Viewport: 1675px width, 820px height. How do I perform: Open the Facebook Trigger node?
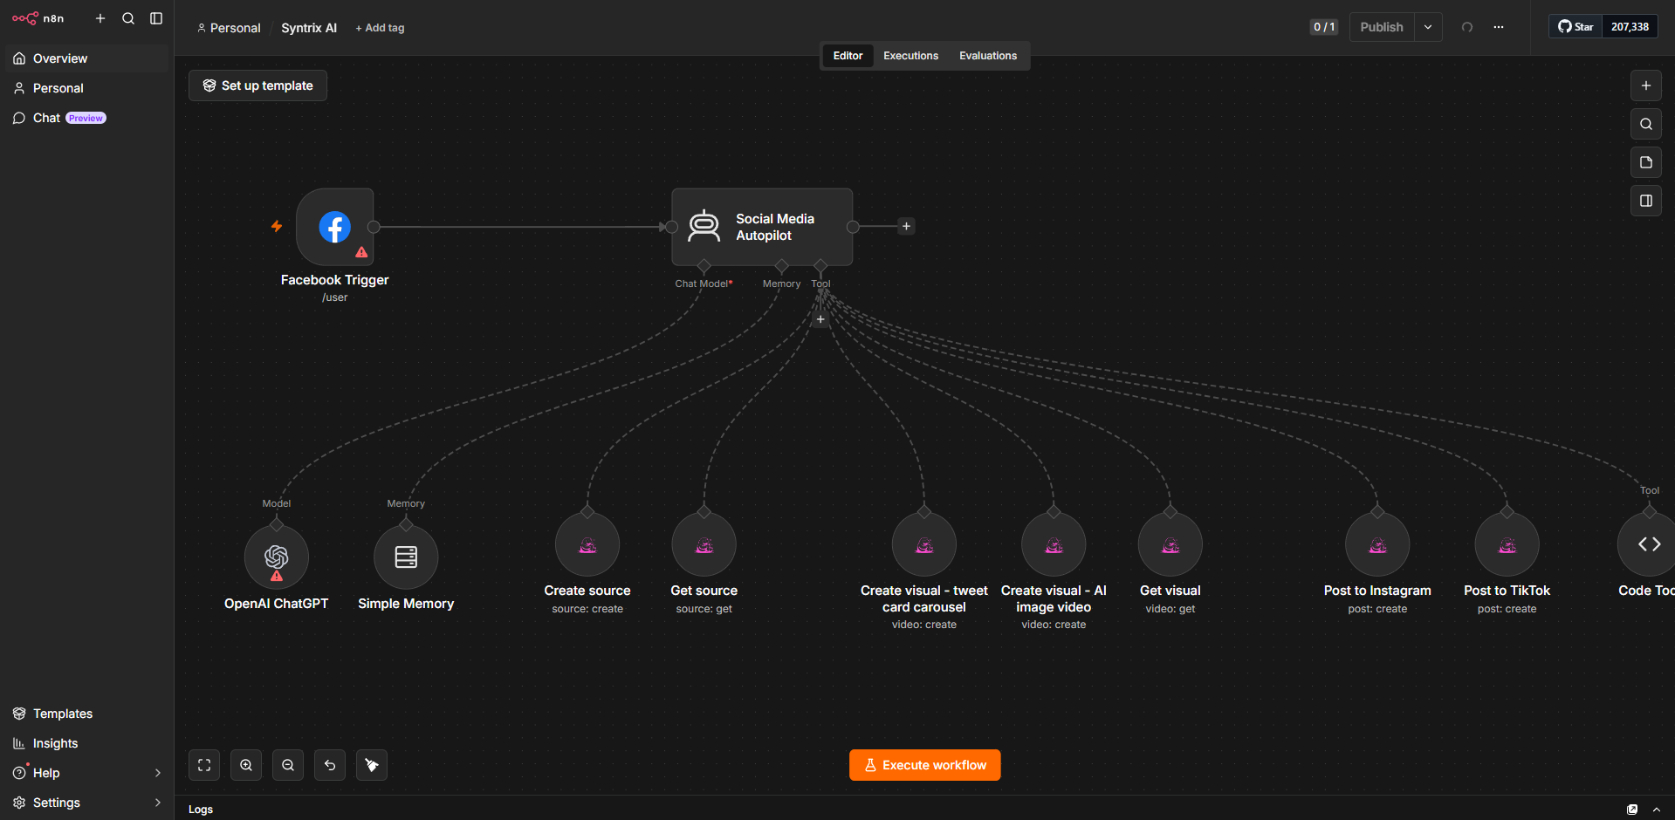coord(335,227)
